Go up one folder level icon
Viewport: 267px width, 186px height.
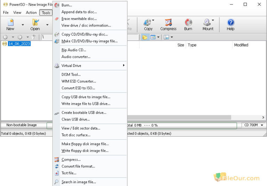tap(34, 37)
